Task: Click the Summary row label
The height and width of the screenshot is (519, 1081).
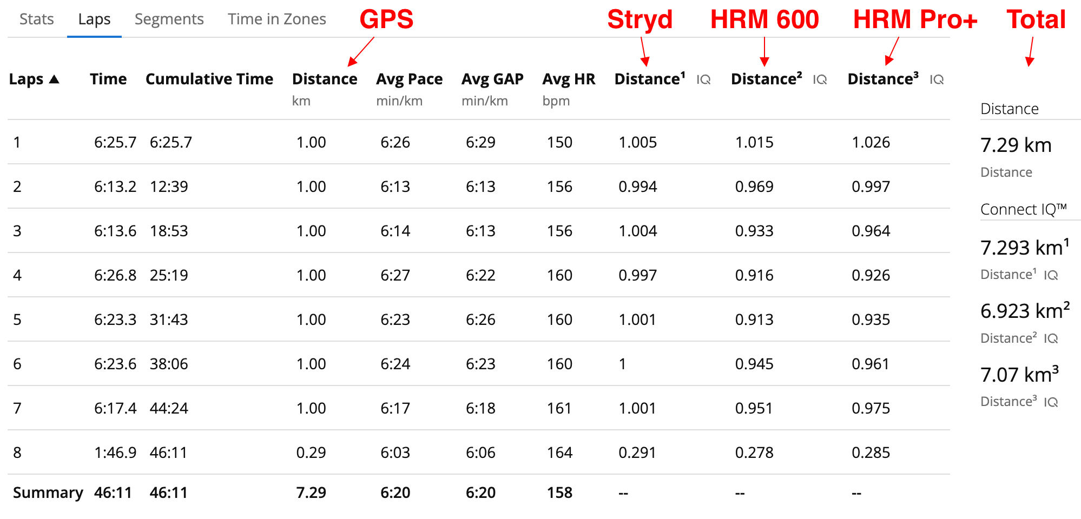Action: [x=48, y=493]
